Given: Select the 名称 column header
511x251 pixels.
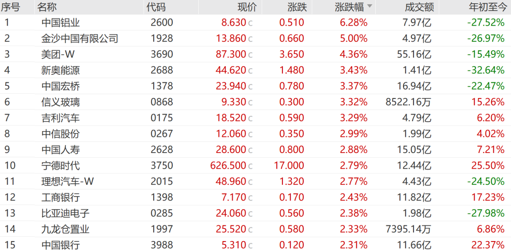Looking at the screenshot, I should 46,7.
